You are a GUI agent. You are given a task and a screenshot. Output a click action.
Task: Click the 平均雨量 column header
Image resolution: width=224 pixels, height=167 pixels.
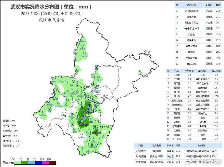tap(189, 71)
